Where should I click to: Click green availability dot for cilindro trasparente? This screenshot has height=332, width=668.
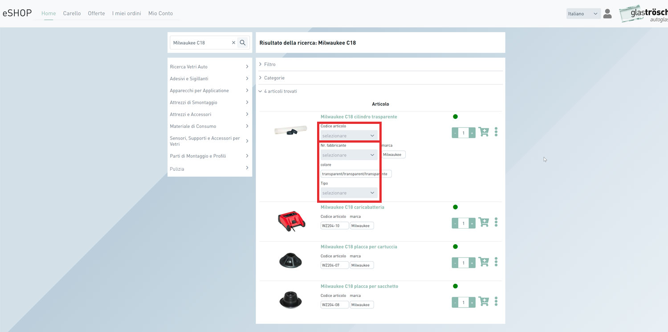[455, 117]
